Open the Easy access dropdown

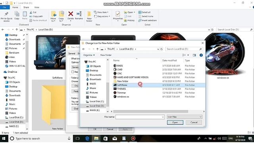coord(102,16)
